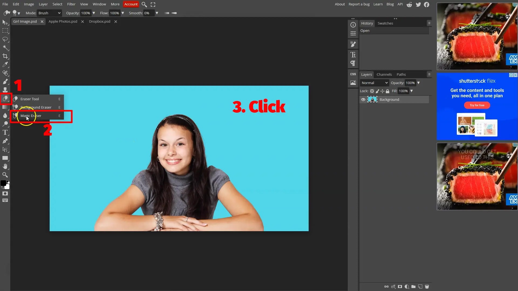518x291 pixels.
Task: Open the blend mode dropdown
Action: 374,83
